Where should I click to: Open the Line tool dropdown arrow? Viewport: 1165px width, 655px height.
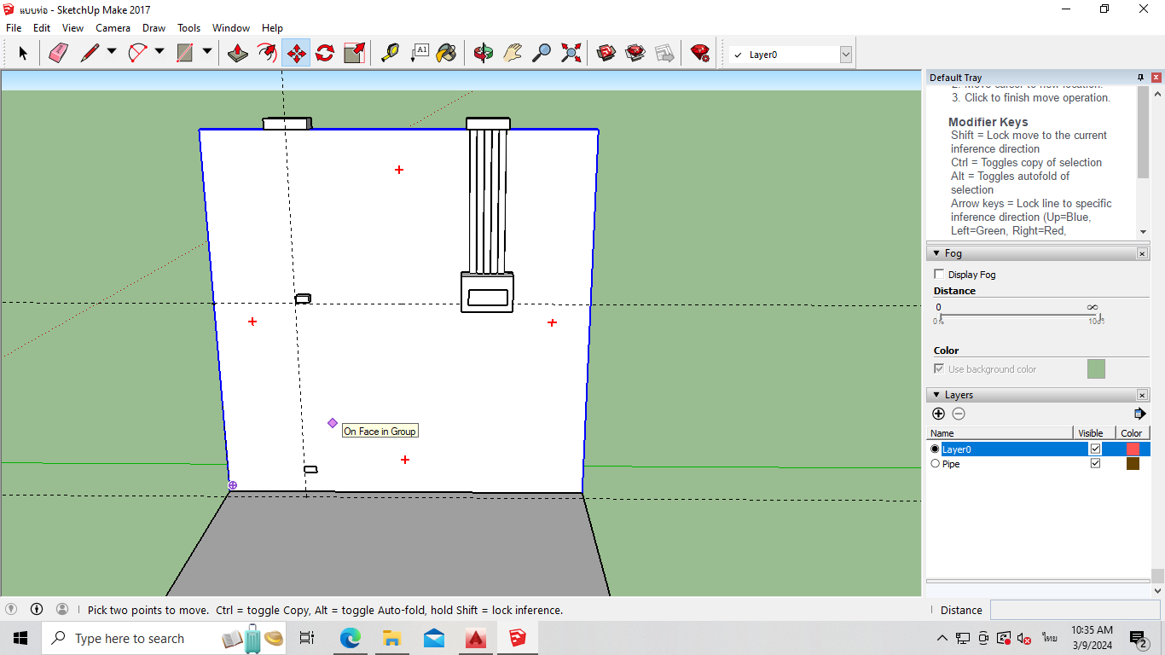coord(112,52)
